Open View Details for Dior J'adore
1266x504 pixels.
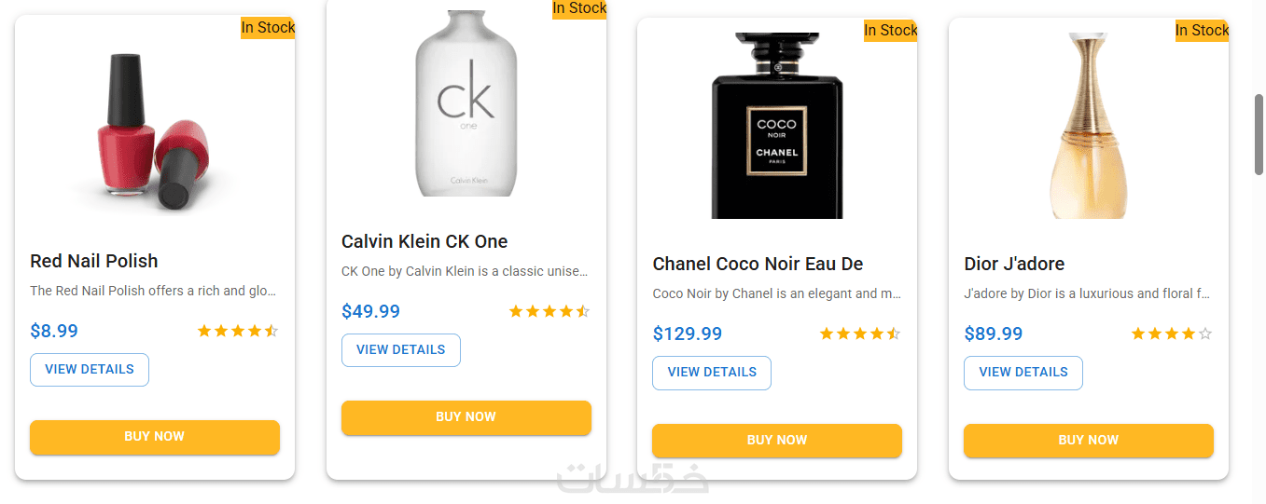(x=1023, y=373)
